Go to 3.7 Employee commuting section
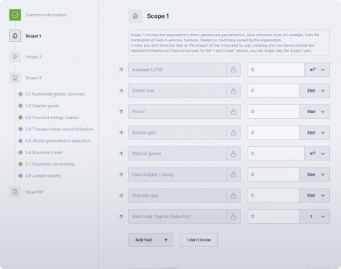Viewport: 341px width, 269px height. [50, 164]
